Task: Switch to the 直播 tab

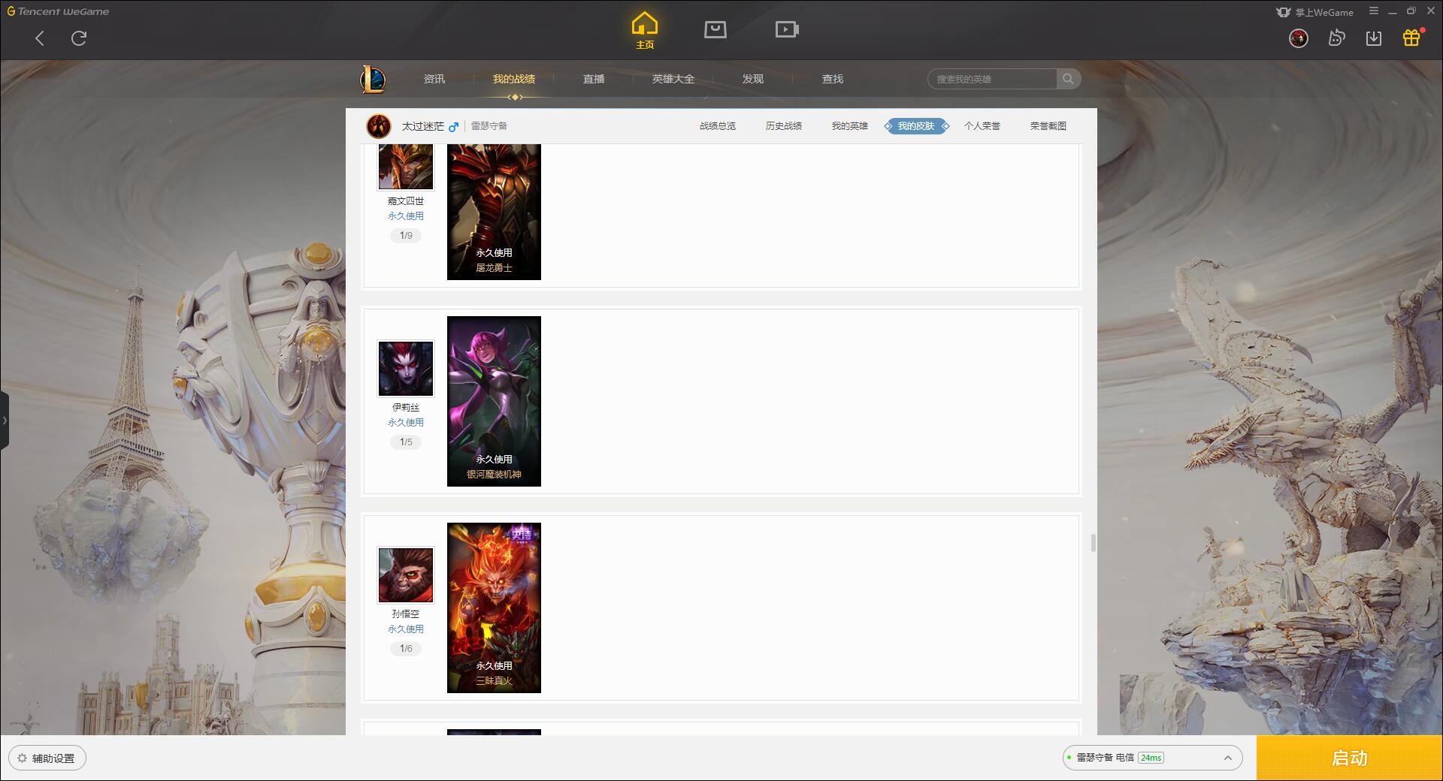Action: click(594, 79)
